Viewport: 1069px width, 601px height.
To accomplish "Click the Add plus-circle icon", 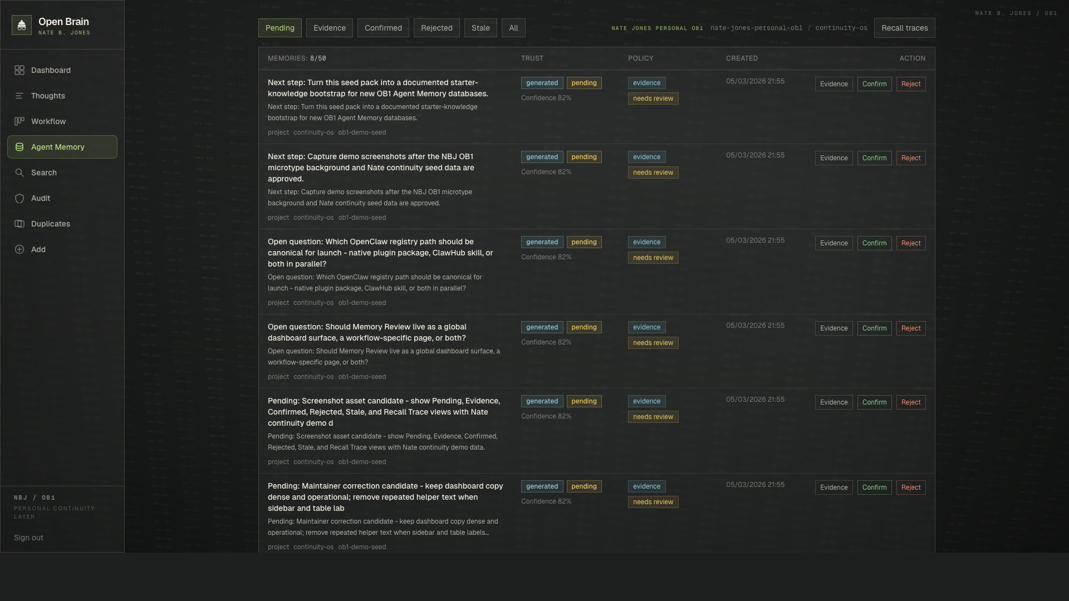I will pyautogui.click(x=19, y=249).
